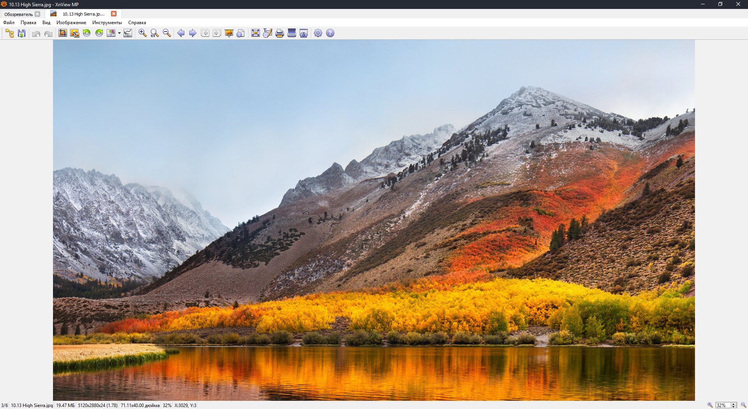Viewport: 748px width, 409px height.
Task: Expand the adjustment dropdown arrow
Action: 119,33
